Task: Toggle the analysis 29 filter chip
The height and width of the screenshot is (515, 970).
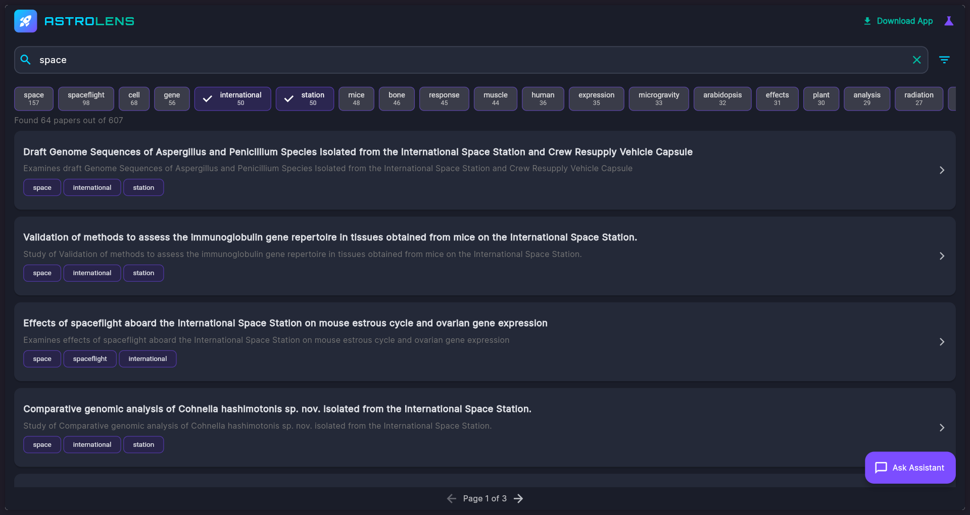Action: (867, 98)
